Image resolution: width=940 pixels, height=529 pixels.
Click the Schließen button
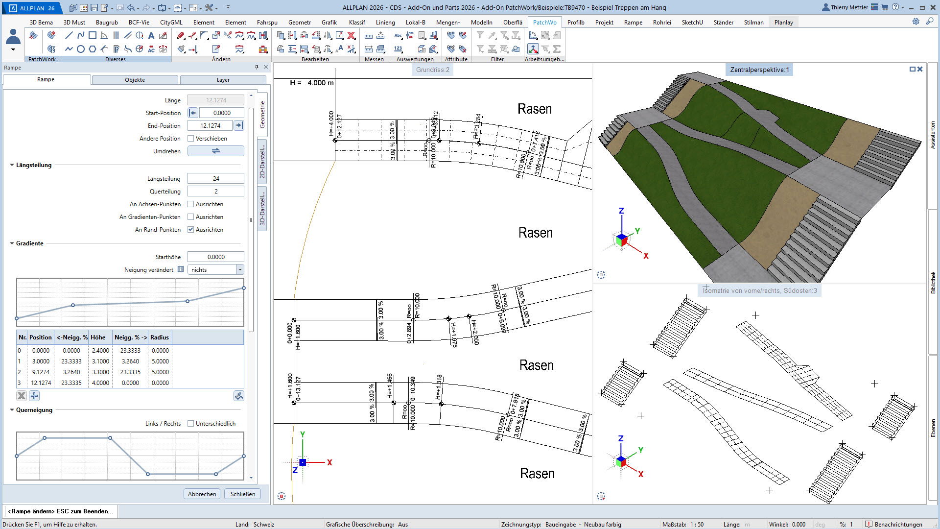(243, 494)
